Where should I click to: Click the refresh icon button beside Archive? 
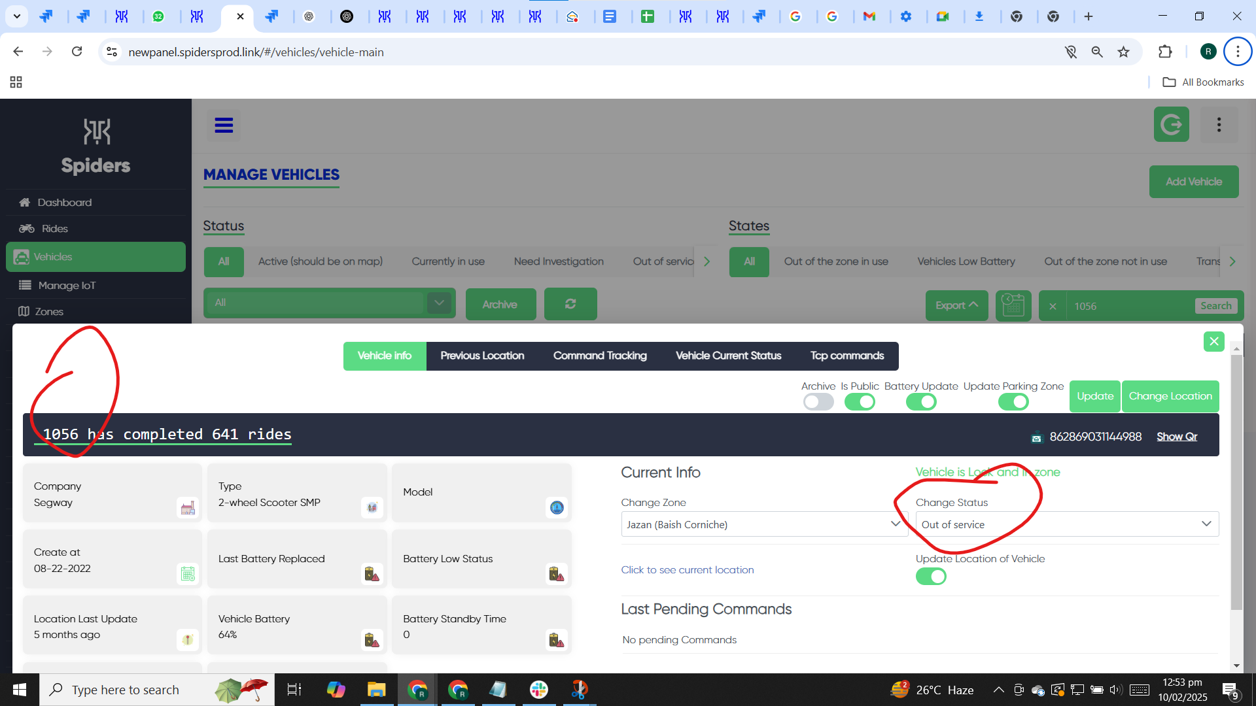coord(570,305)
